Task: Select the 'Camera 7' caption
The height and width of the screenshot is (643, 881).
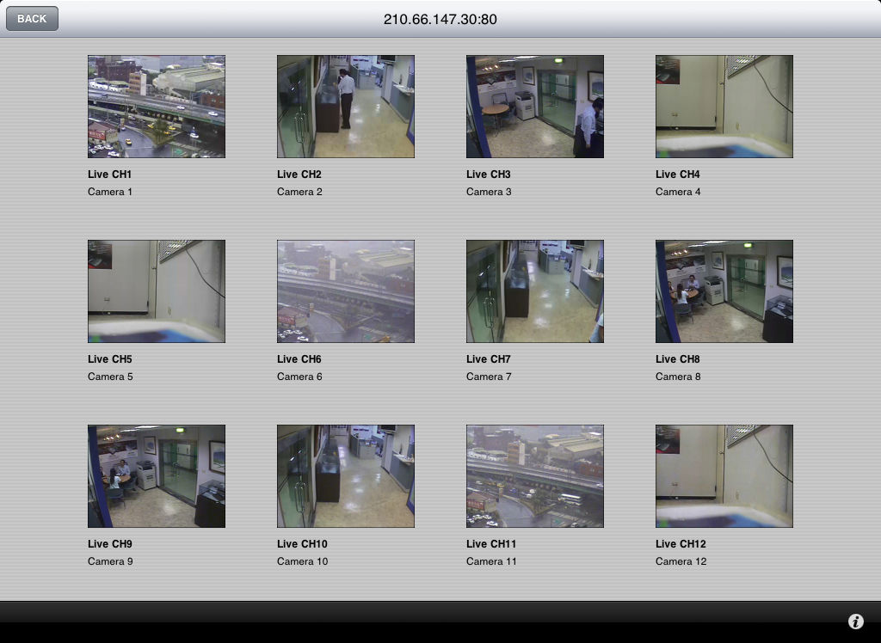Action: pyautogui.click(x=489, y=377)
